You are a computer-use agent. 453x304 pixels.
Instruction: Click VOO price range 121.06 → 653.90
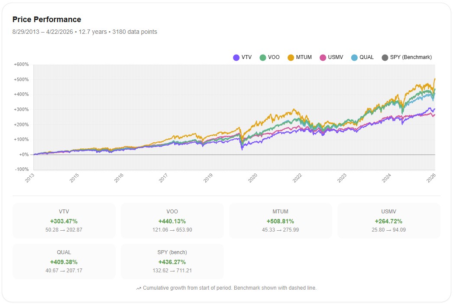[172, 230]
